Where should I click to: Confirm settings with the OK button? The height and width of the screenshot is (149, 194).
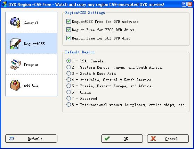[x=122, y=139]
